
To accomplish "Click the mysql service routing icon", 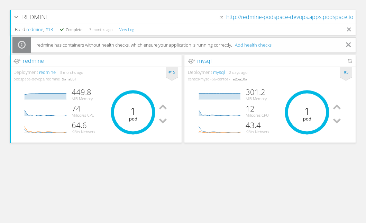I will click(x=191, y=61).
